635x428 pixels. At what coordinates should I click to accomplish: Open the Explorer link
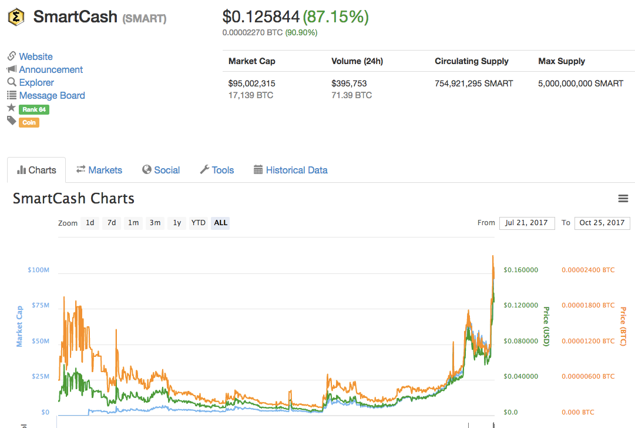point(36,83)
